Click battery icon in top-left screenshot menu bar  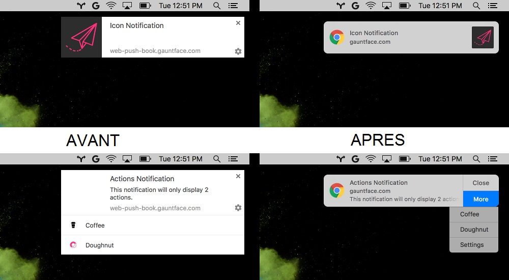click(145, 6)
